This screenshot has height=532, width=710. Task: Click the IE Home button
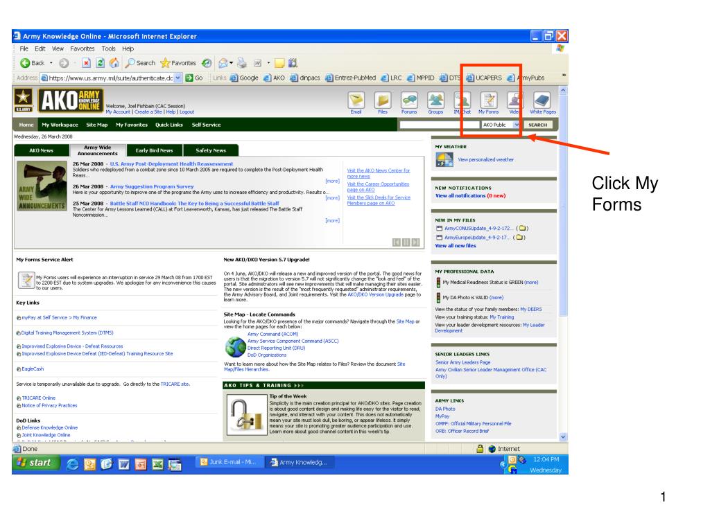click(x=114, y=63)
